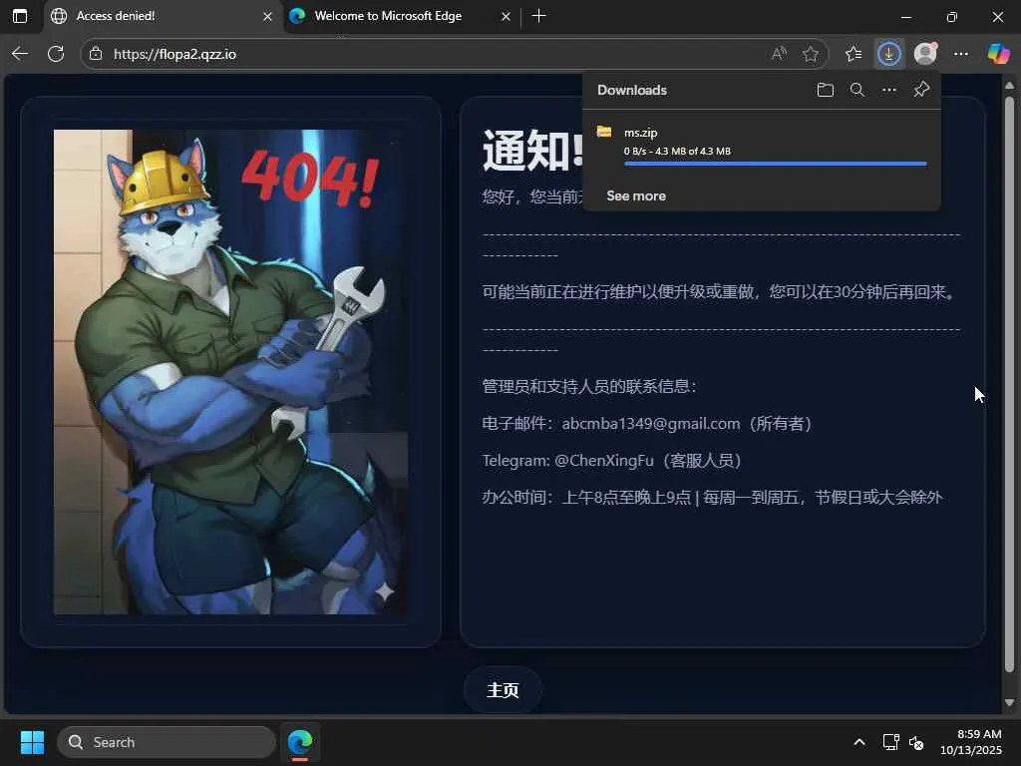Open the tab actions menu icon
Viewport: 1021px width, 766px height.
[20, 16]
